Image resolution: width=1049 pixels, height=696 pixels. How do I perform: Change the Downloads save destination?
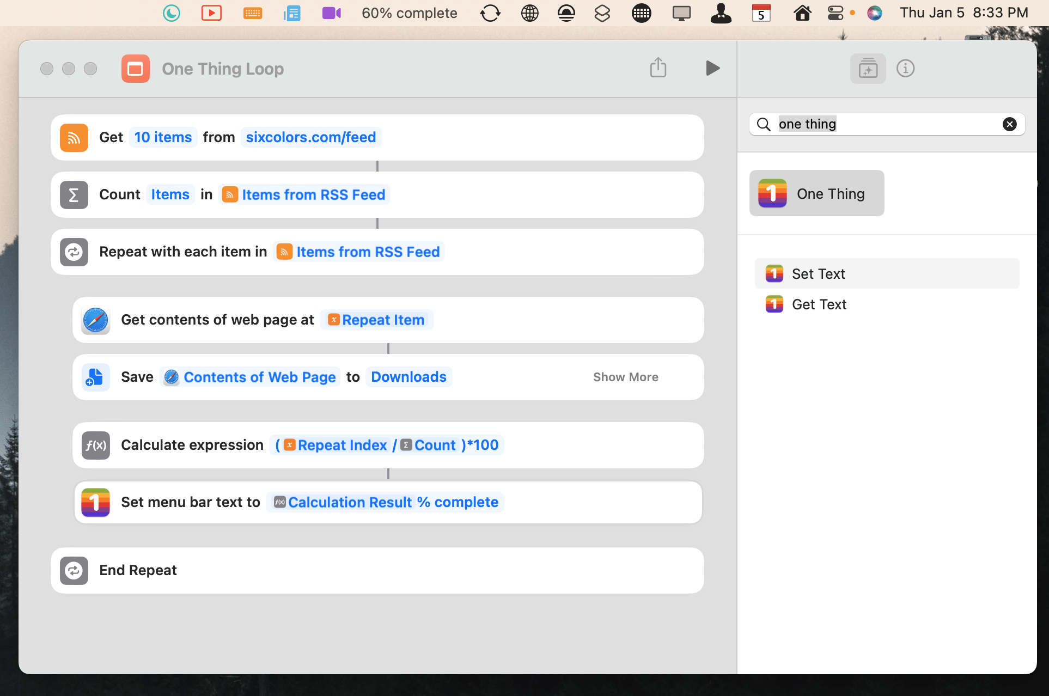(408, 377)
